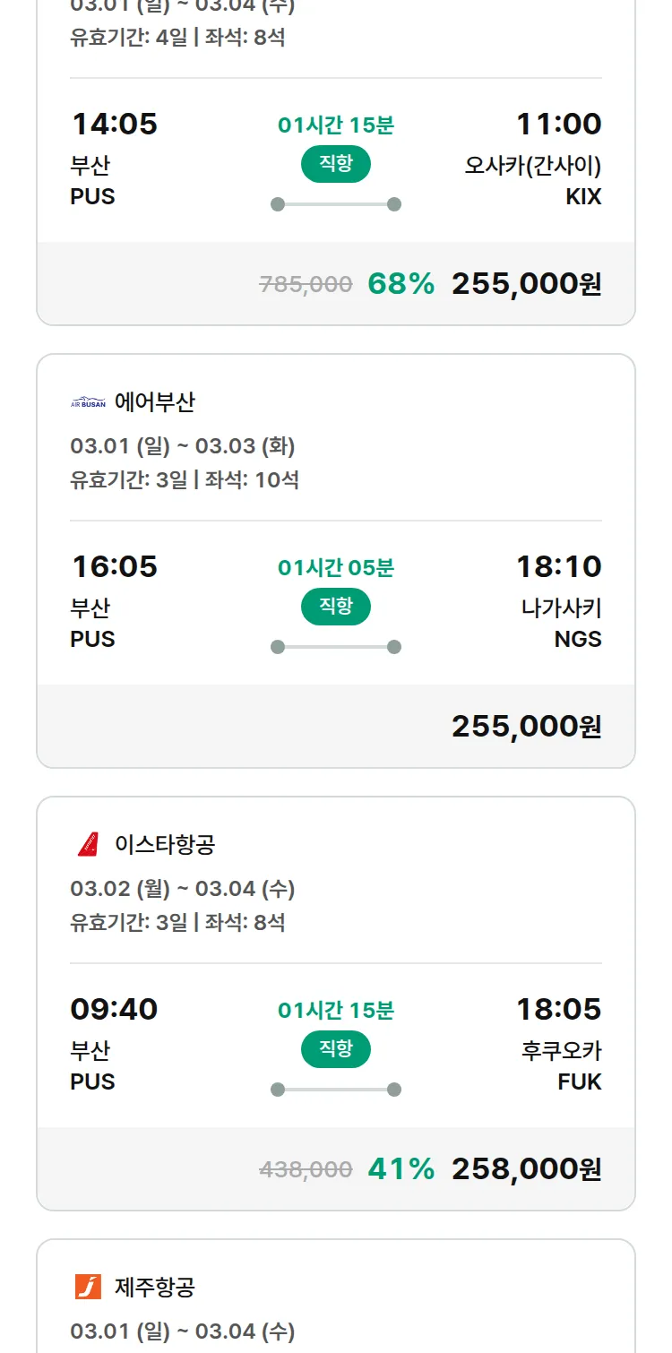Click the 나가사키 NGS destination
Image resolution: width=672 pixels, height=1353 pixels.
coord(561,624)
